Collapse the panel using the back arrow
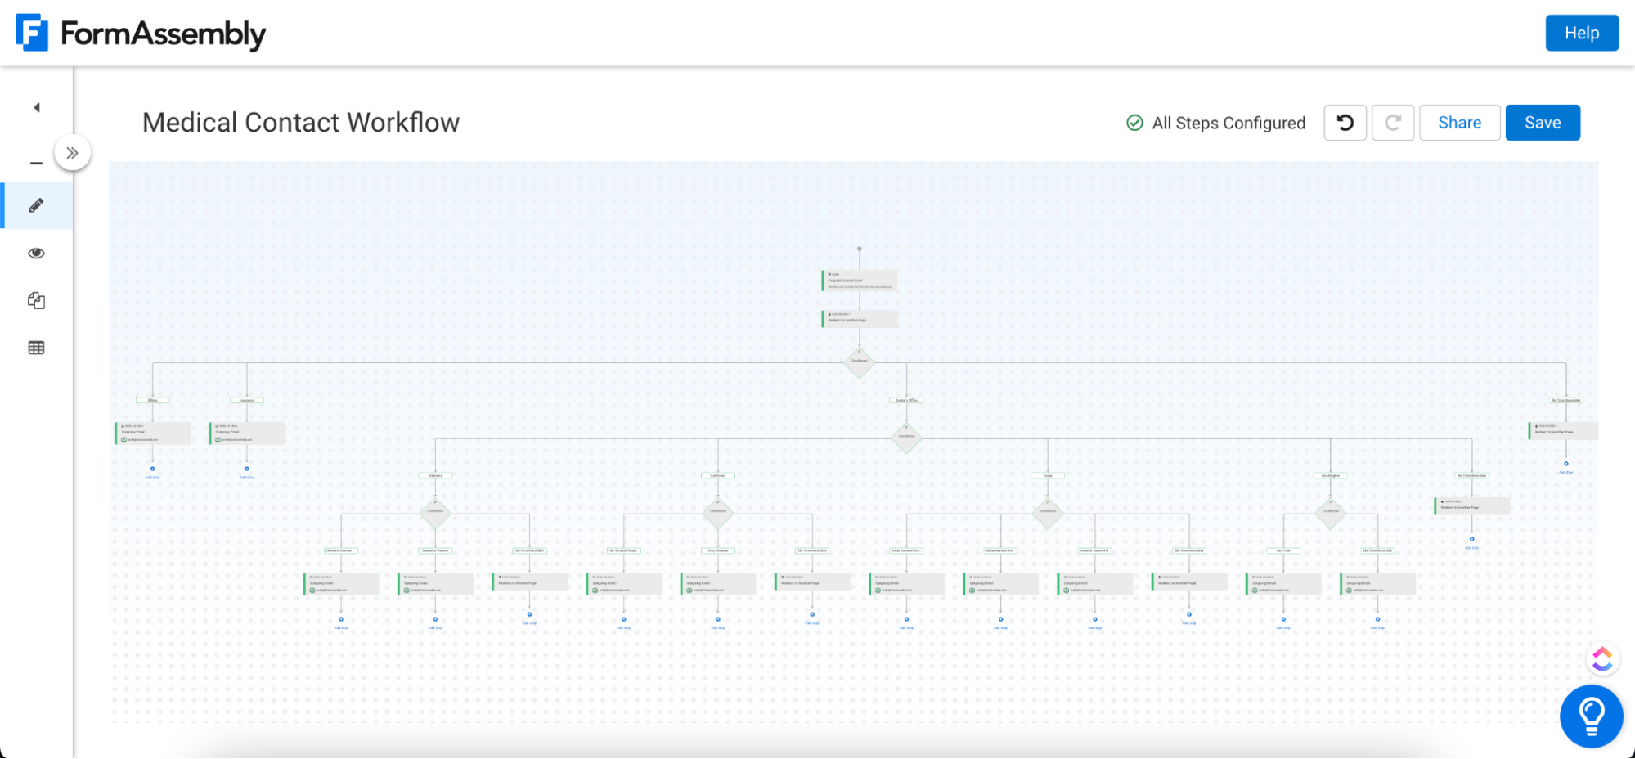This screenshot has height=759, width=1635. (x=36, y=107)
